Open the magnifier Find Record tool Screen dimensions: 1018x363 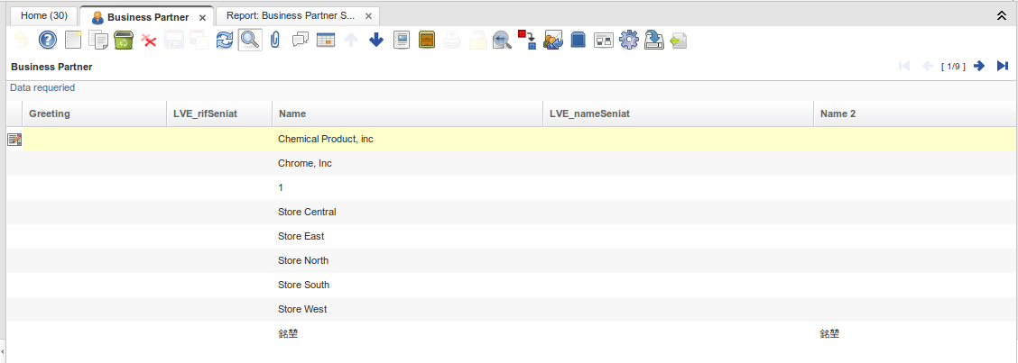tap(250, 40)
